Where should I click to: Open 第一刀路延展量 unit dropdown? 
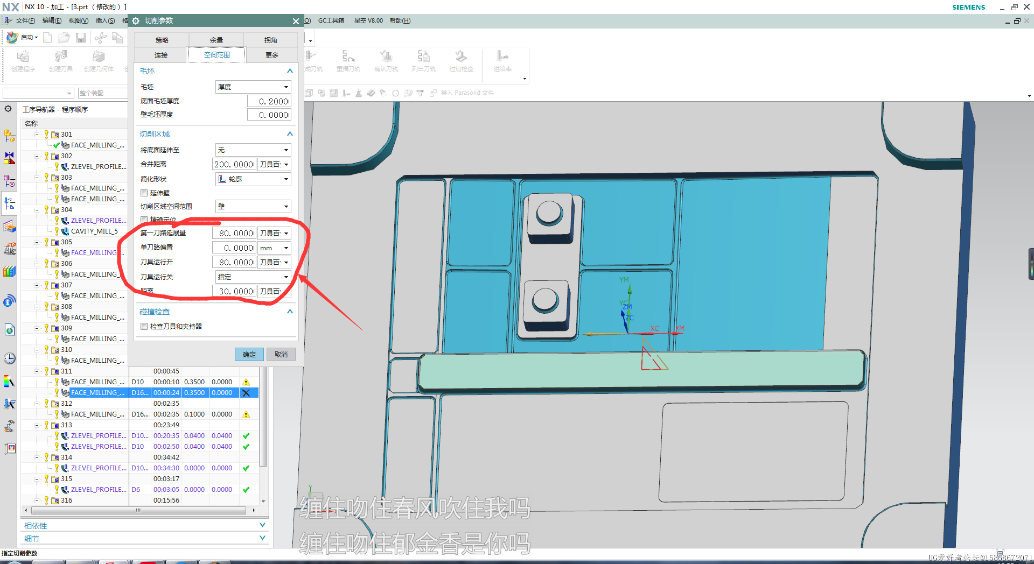coord(274,233)
